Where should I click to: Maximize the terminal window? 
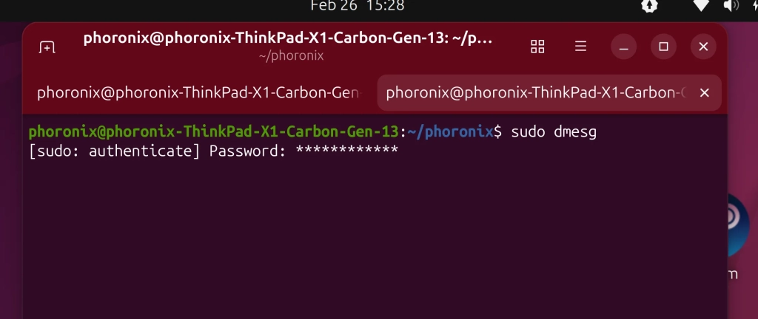(663, 47)
